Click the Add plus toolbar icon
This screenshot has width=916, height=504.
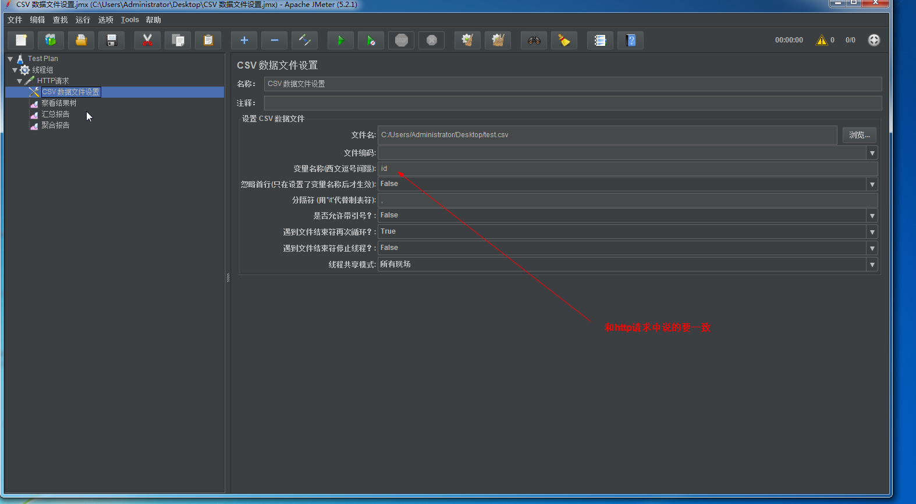[244, 40]
